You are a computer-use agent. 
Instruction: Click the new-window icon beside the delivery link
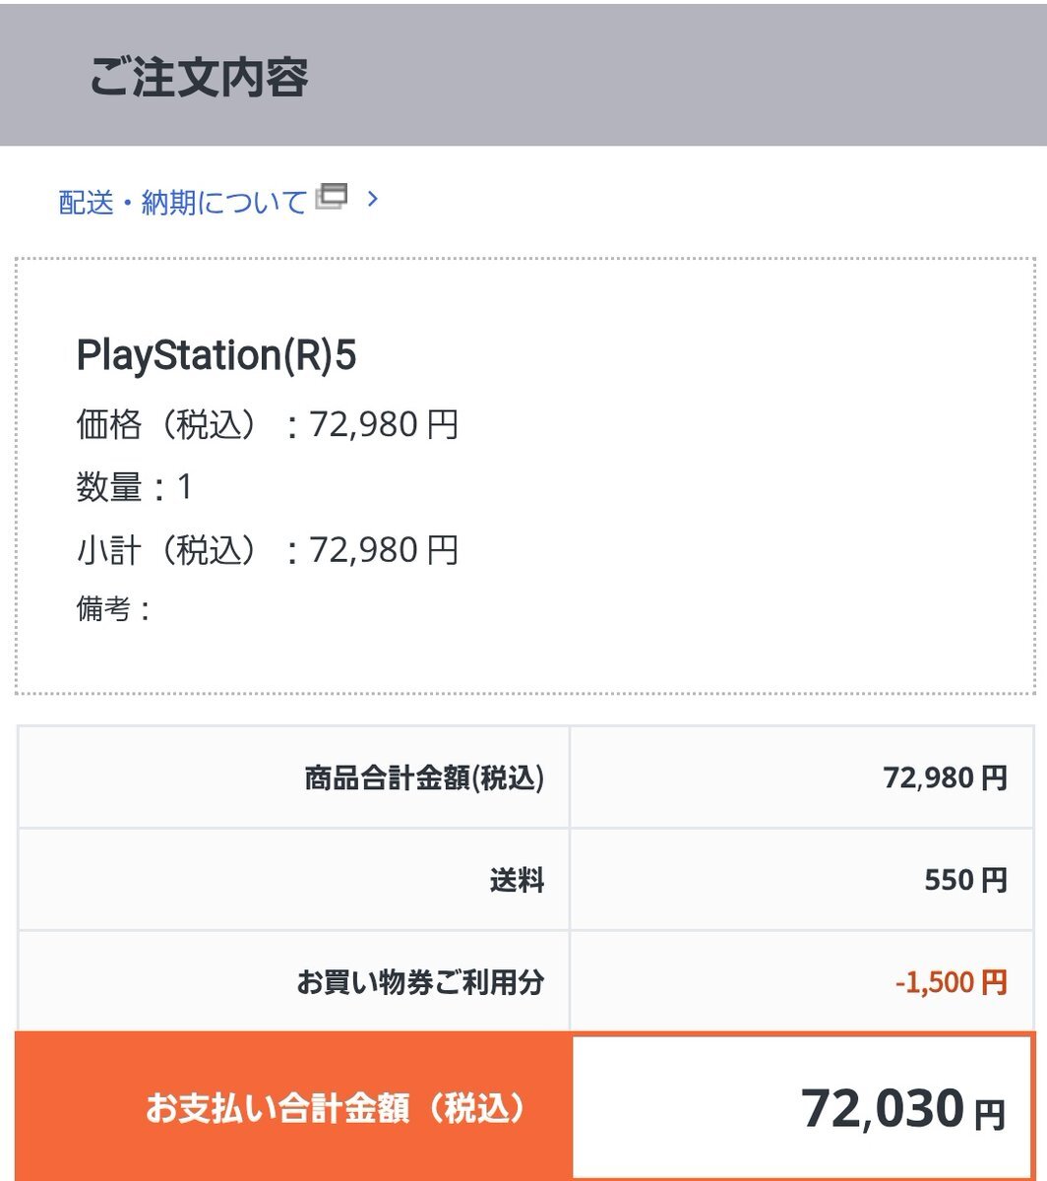pos(332,197)
